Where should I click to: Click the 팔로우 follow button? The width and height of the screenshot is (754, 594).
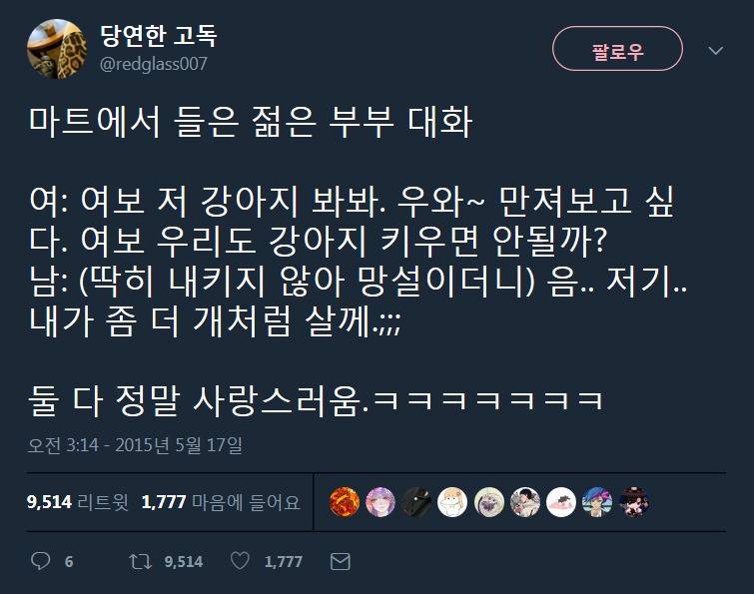(617, 50)
